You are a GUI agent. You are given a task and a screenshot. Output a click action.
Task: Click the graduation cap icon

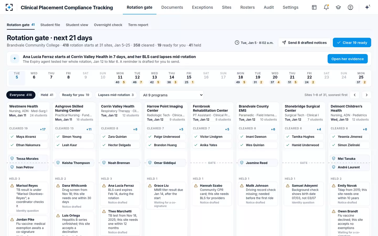coord(338,7)
